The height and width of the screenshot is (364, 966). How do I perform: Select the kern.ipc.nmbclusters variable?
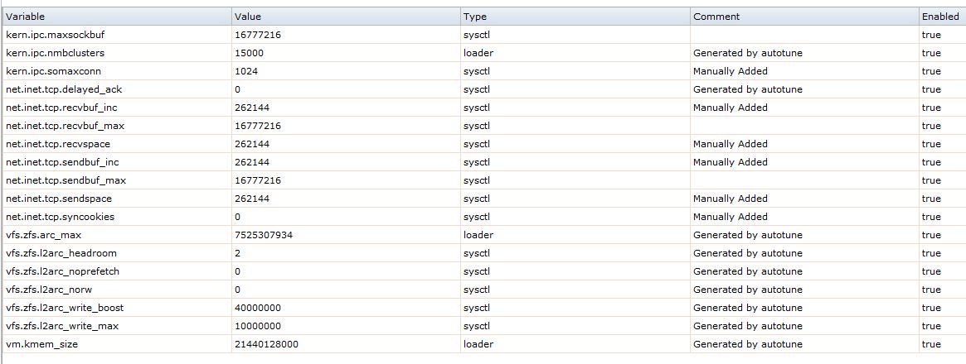click(x=55, y=53)
